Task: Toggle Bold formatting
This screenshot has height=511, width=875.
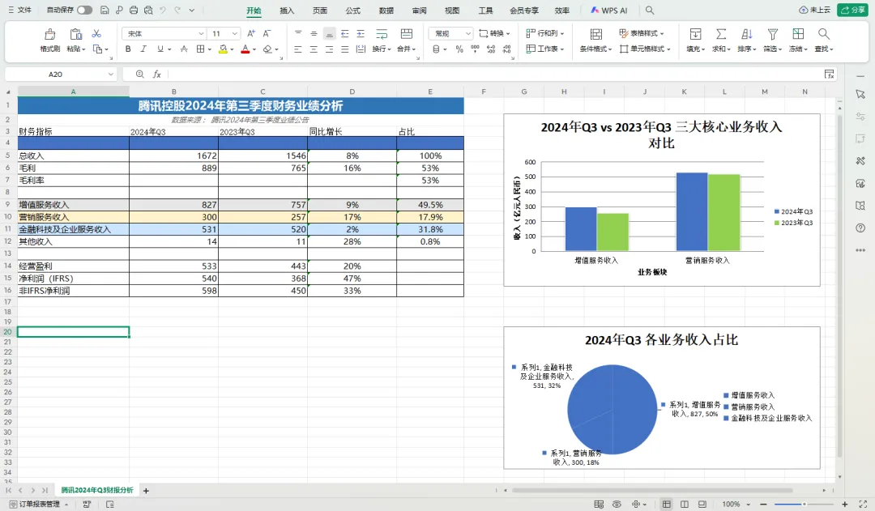Action: [128, 49]
